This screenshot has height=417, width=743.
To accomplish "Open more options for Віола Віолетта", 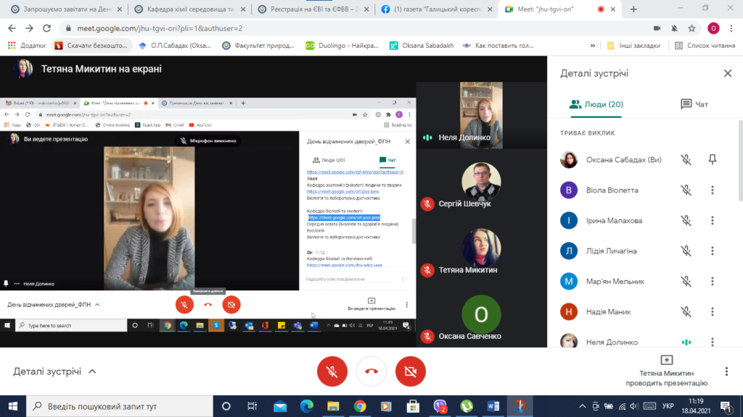I will [x=713, y=190].
